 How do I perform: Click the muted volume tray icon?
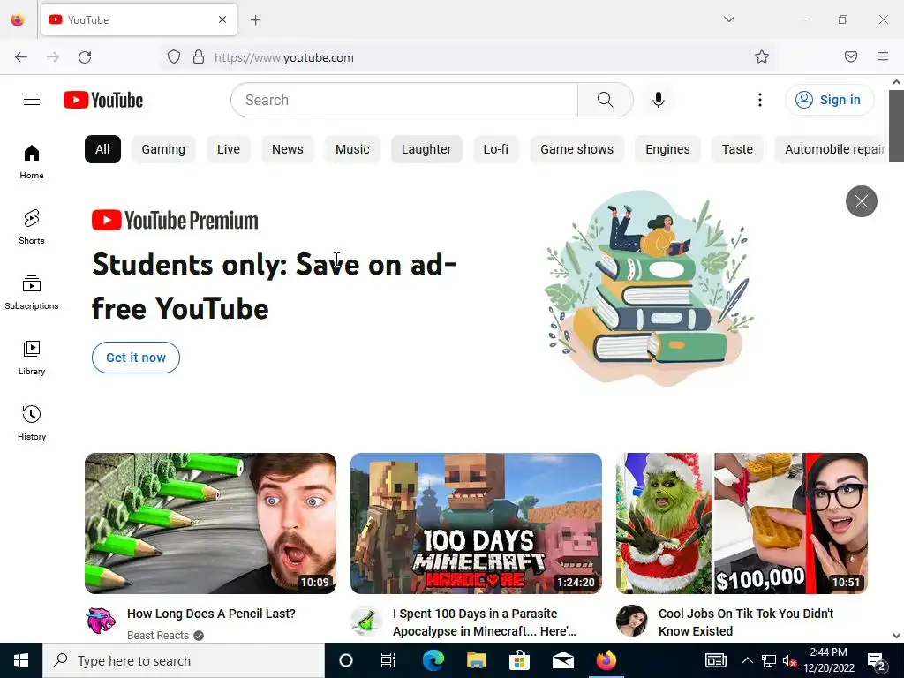pos(789,660)
